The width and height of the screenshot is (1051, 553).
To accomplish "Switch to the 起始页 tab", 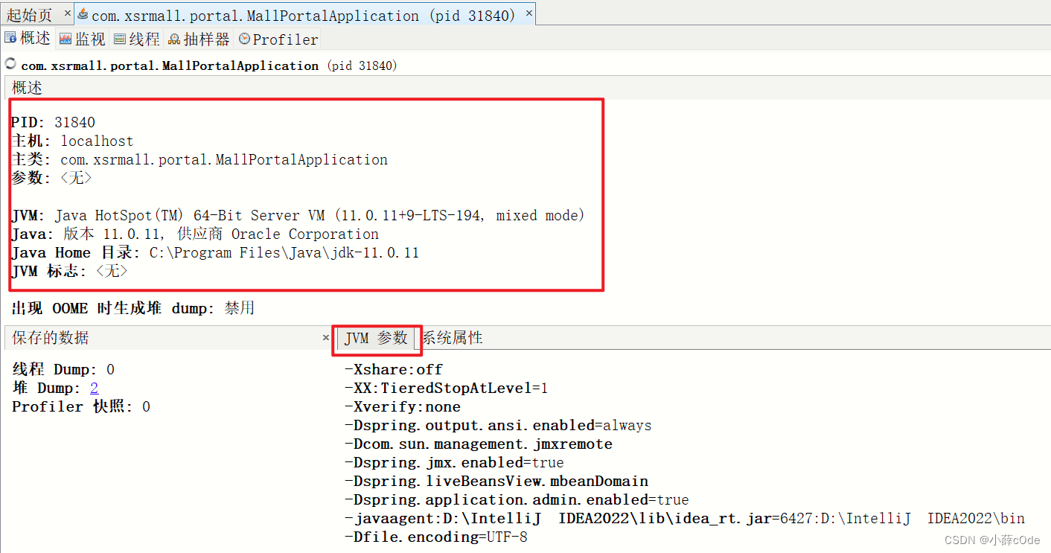I will tap(30, 15).
